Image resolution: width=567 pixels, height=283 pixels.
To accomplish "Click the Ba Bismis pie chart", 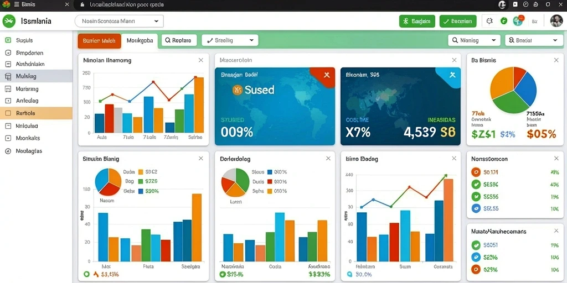I will pos(513,90).
